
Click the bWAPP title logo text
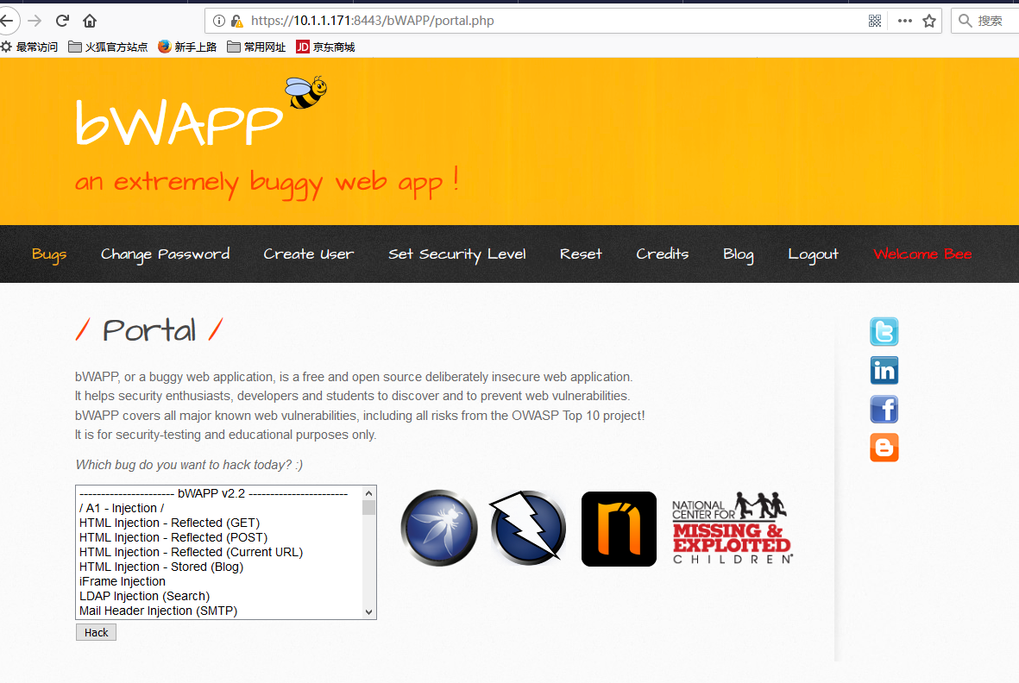[x=179, y=122]
